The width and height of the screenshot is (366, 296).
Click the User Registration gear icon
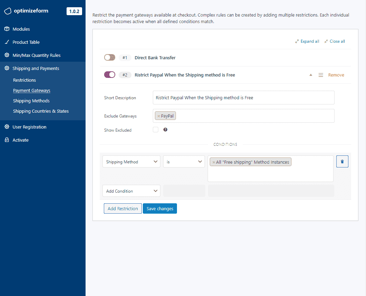pos(7,127)
